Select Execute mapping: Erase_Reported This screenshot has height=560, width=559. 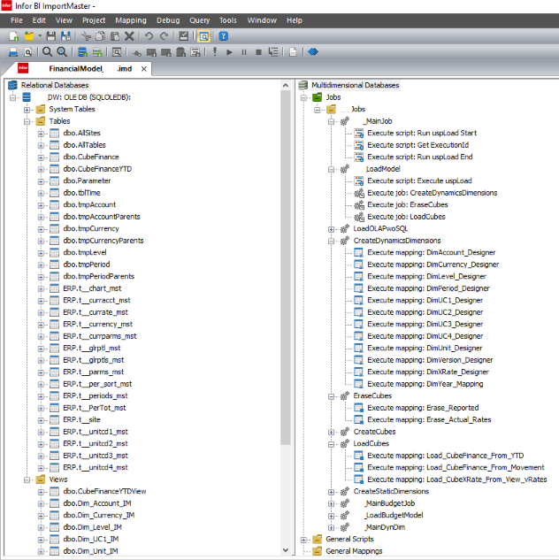pos(423,408)
